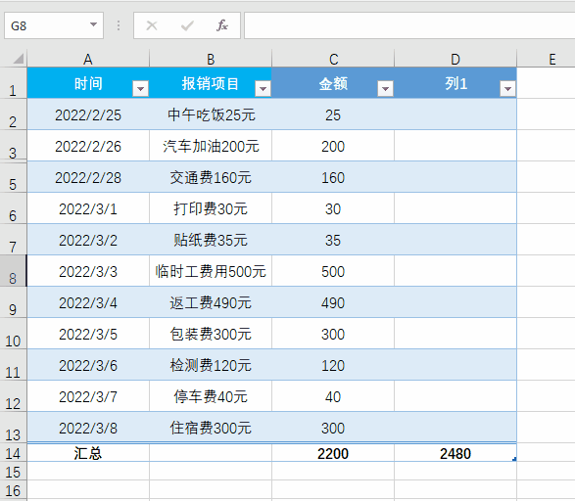Select the amount cell showing 500
The image size is (575, 501).
pyautogui.click(x=333, y=271)
